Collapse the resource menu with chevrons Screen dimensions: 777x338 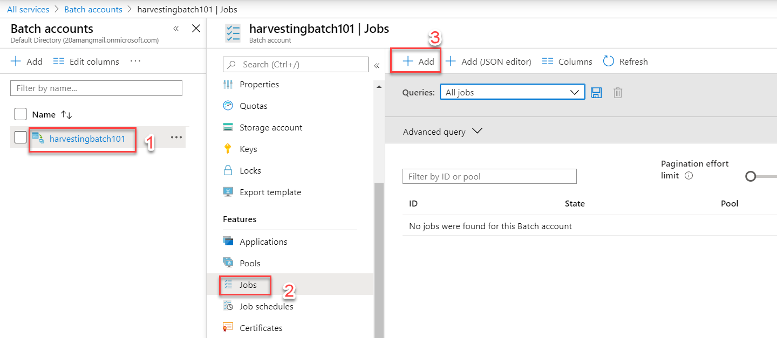point(377,65)
